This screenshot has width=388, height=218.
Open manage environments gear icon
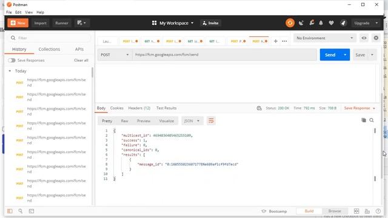click(x=376, y=38)
